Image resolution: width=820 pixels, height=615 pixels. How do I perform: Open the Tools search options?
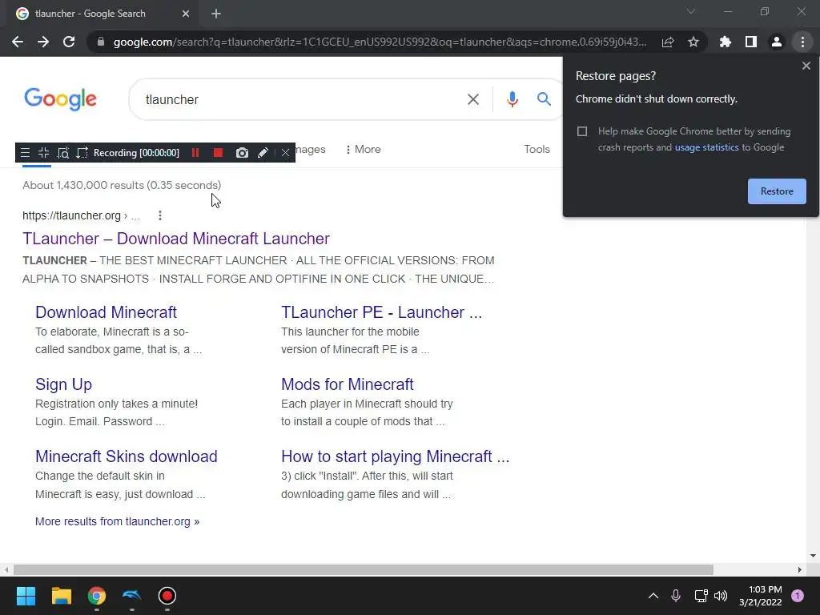pos(537,150)
